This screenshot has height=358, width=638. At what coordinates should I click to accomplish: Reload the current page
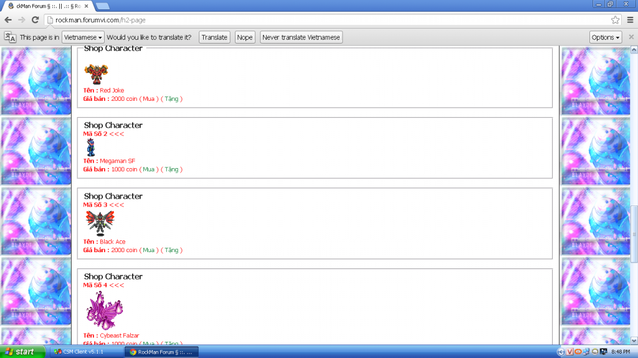coord(36,20)
